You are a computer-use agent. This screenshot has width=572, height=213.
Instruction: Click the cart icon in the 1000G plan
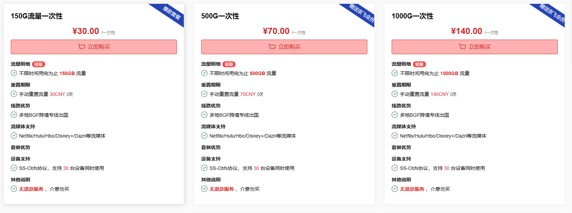463,47
